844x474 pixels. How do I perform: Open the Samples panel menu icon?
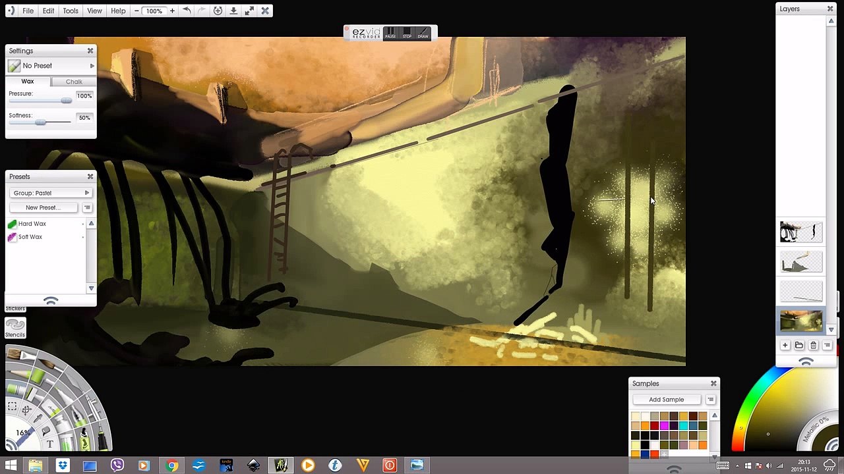(x=710, y=400)
